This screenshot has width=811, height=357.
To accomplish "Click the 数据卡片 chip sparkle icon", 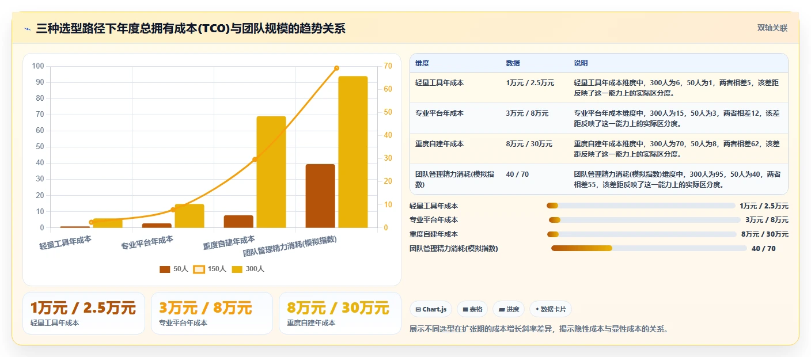I will [x=537, y=309].
